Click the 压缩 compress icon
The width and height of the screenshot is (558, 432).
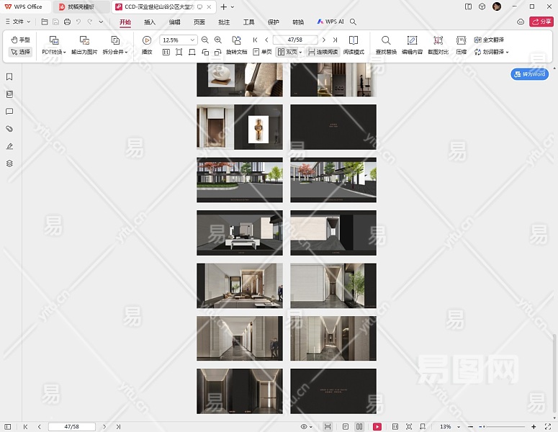pos(461,41)
